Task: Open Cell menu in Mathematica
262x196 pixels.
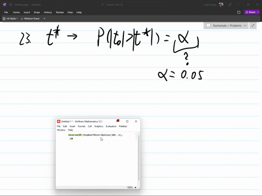Action: pos(90,126)
